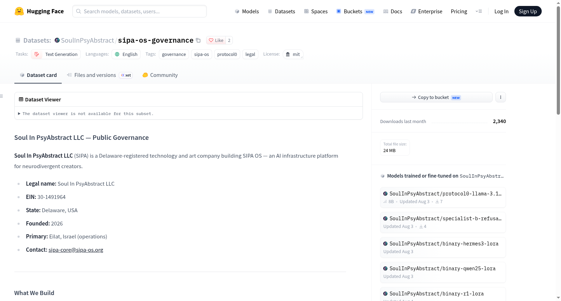
Task: Click the like count 2
Action: (229, 40)
